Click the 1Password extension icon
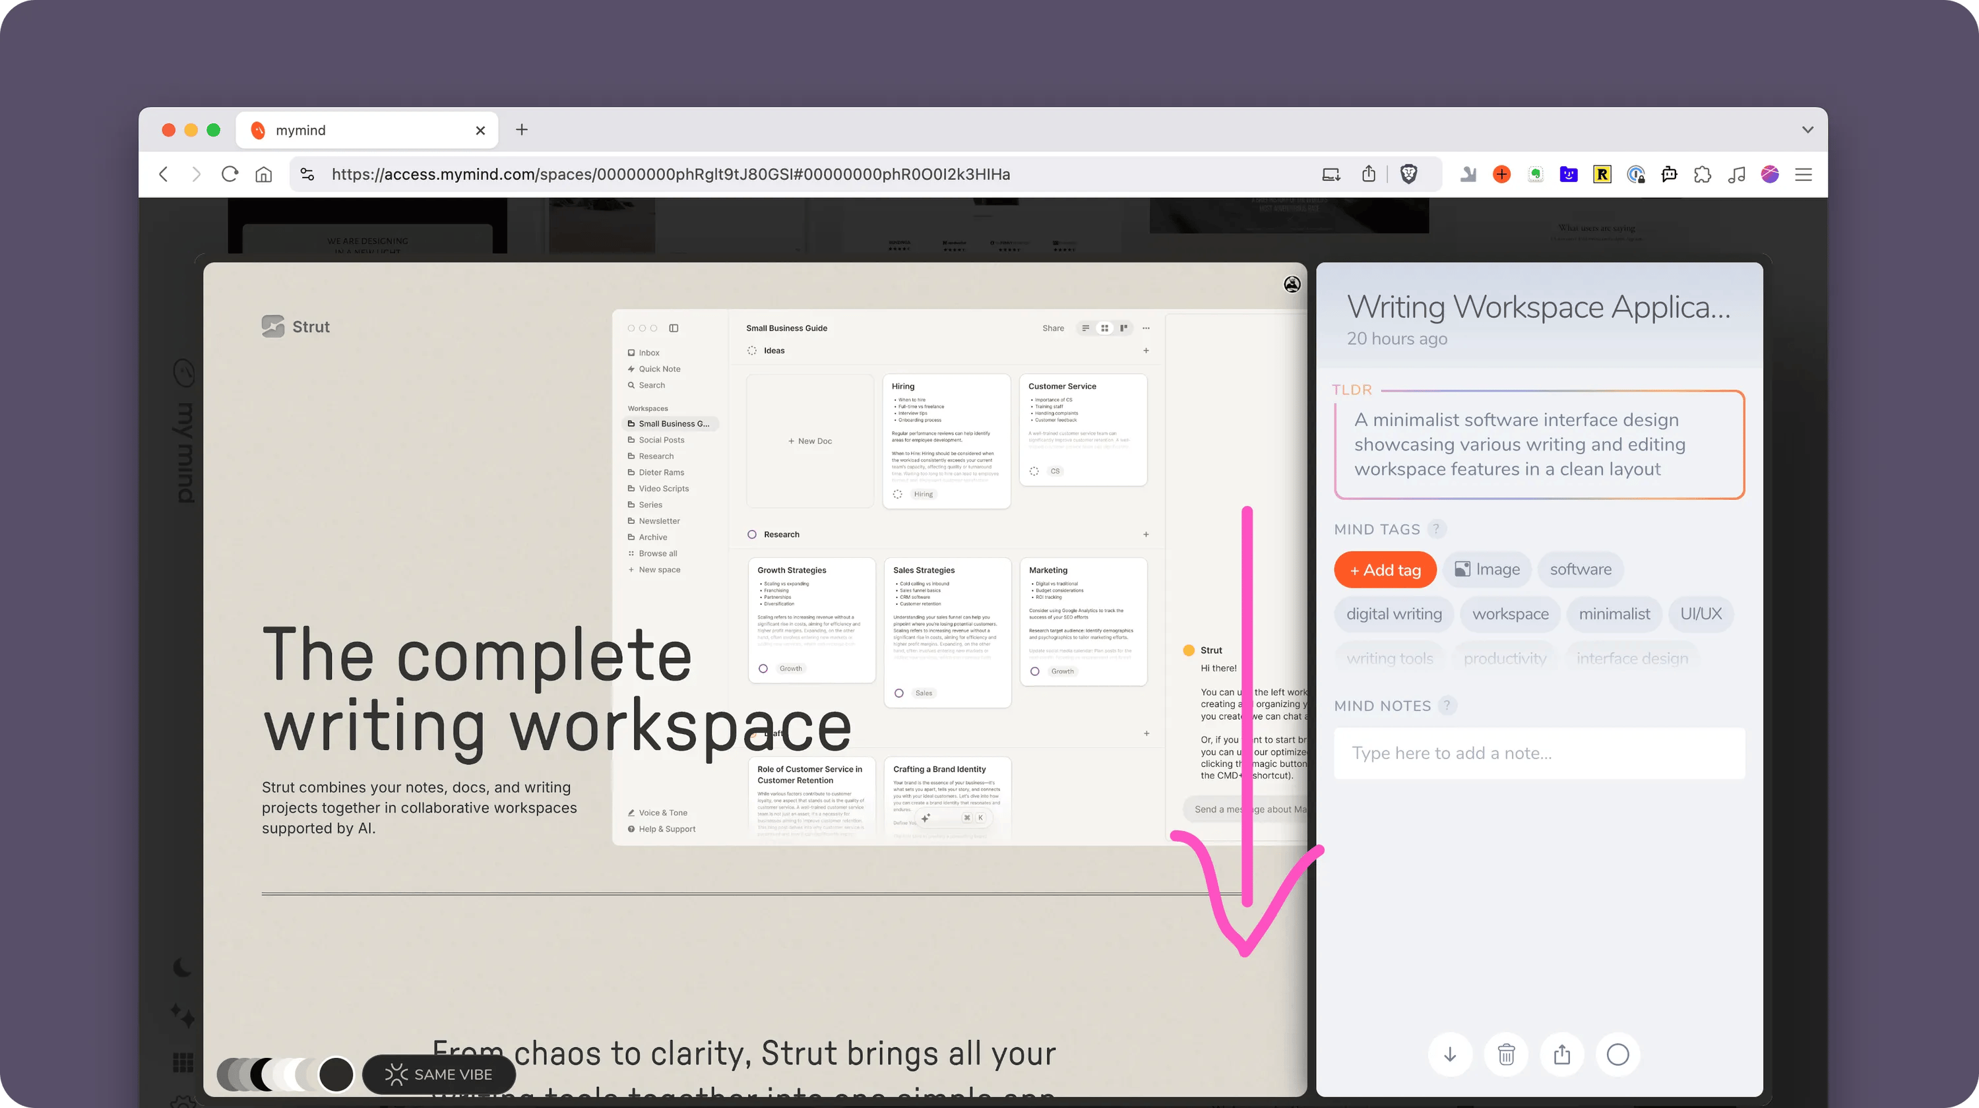The image size is (1979, 1108). pos(1635,174)
